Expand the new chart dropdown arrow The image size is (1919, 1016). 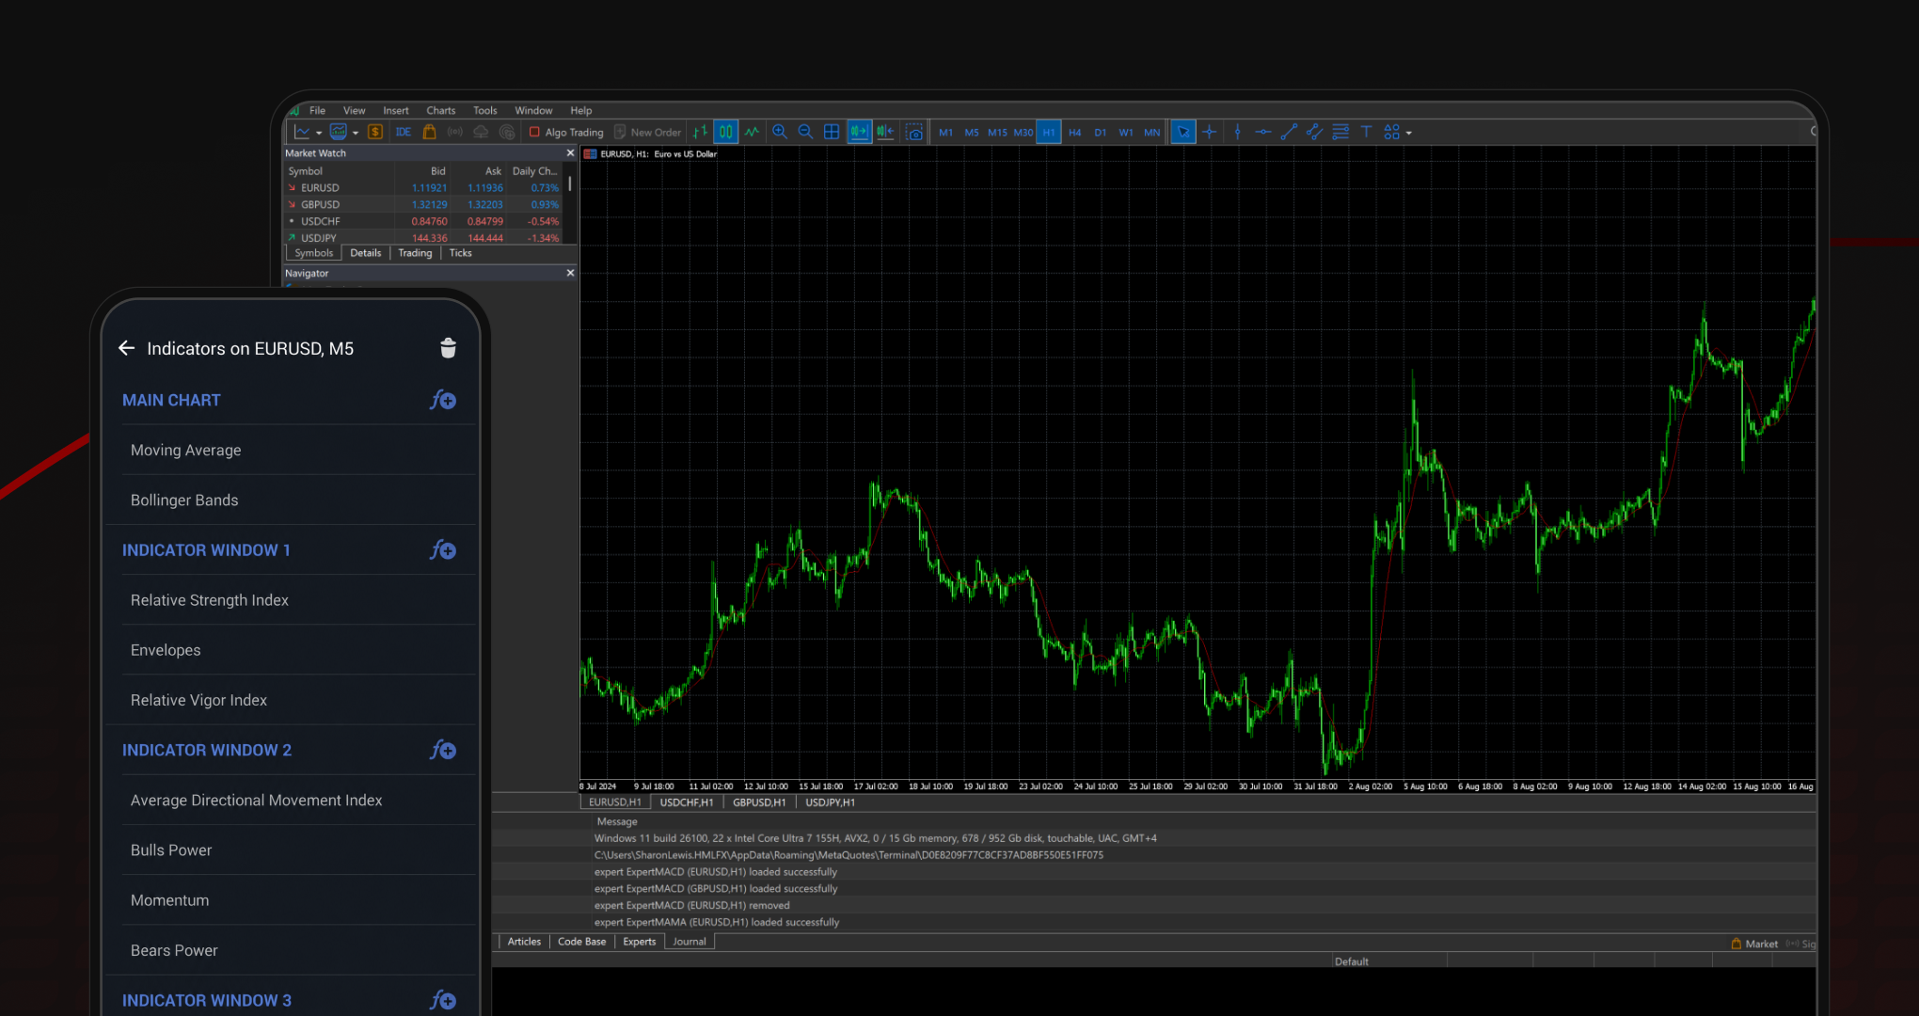(319, 133)
